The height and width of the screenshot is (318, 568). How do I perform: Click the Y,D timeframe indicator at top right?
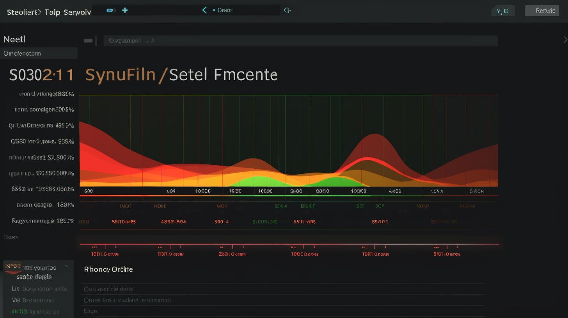tap(502, 11)
